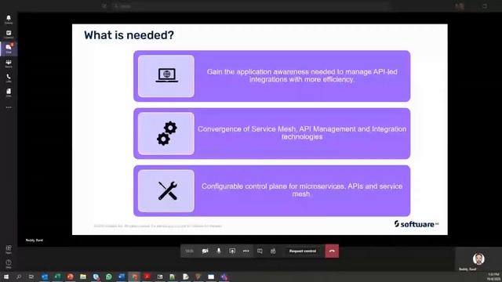This screenshot has width=502, height=282.
Task: Click the participant avatar thumbnail
Action: [478, 259]
